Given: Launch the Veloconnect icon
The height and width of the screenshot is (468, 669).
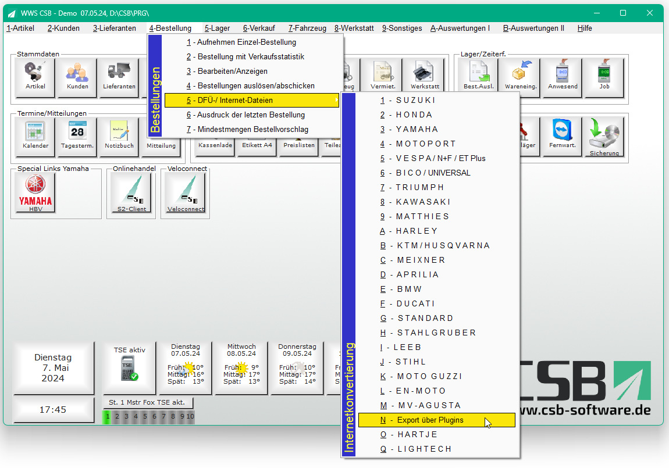Looking at the screenshot, I should (186, 192).
